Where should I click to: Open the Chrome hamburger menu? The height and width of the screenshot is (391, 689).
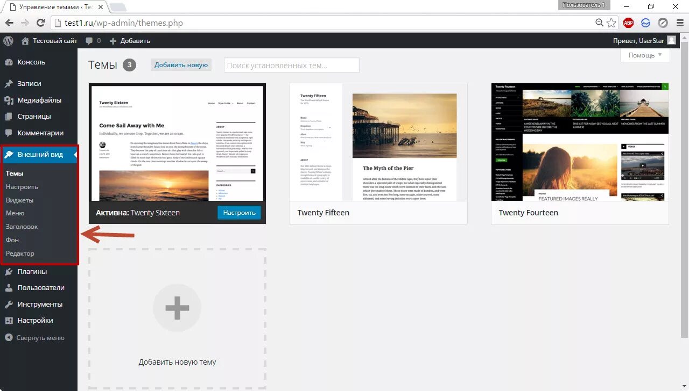click(679, 23)
